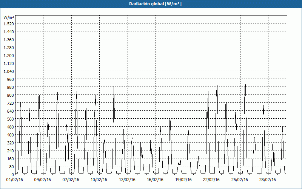The height and width of the screenshot is (189, 302).
Task: Select the 19/02/16 date marker
Action: point(183,180)
